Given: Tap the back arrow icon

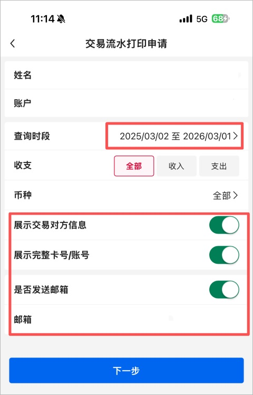Looking at the screenshot, I should pos(13,44).
